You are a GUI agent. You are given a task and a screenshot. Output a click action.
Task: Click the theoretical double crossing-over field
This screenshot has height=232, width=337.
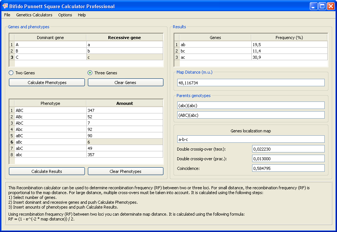288,149
